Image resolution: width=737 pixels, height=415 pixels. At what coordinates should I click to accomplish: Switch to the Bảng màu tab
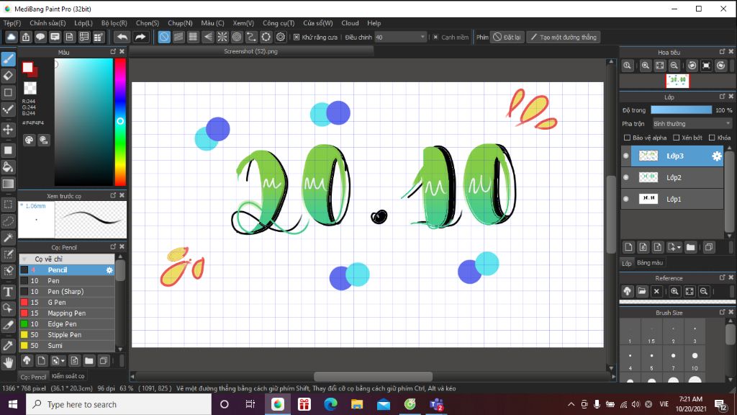(x=650, y=263)
